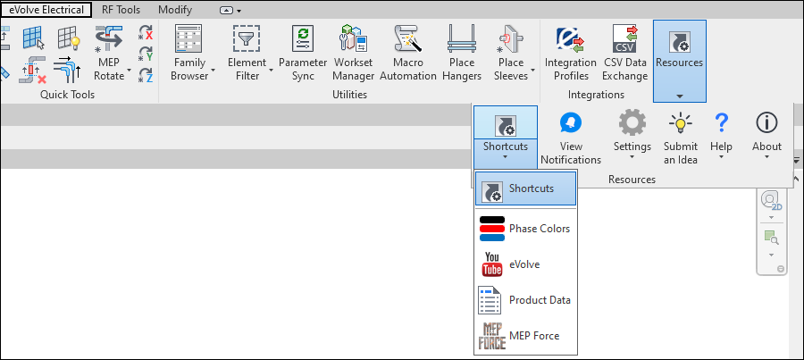Click the Resources flyout panel title

point(632,180)
